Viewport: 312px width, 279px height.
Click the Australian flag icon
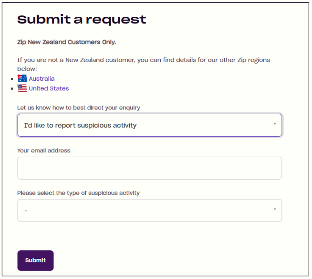(22, 78)
